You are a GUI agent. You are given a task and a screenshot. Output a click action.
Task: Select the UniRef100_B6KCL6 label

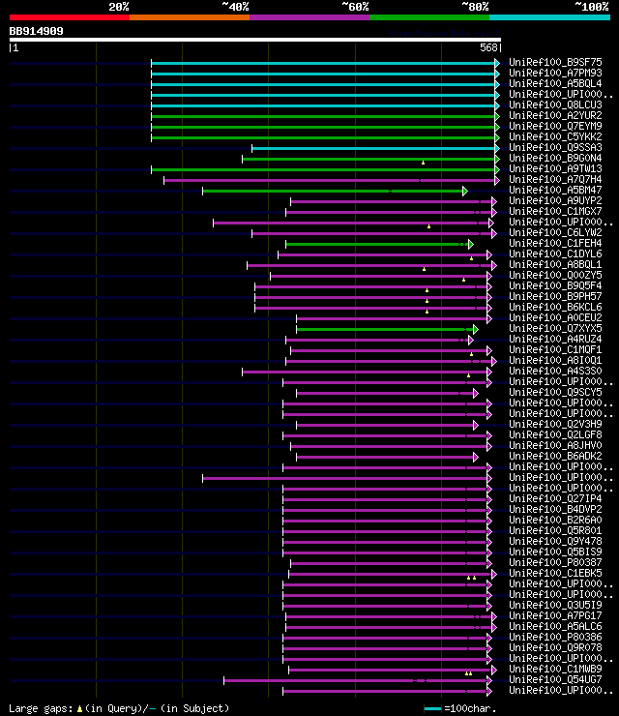[x=555, y=308]
